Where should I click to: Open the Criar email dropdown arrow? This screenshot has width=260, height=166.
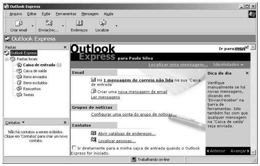pos(33,26)
